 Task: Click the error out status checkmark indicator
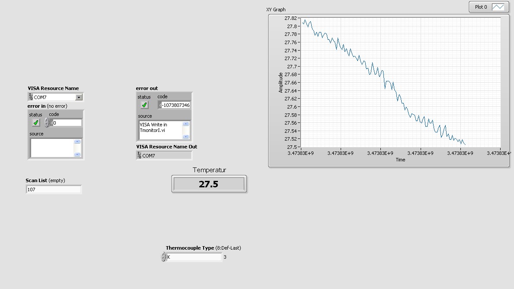[144, 105]
